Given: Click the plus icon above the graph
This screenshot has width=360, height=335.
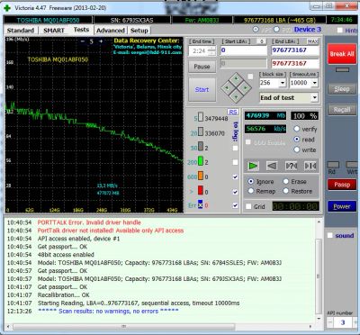Looking at the screenshot, I should (101, 41).
